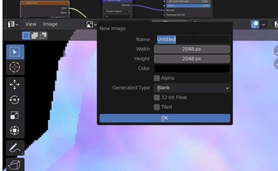Adjust the Alpha slider in shader node
Viewport: 278px width, 171px height.
[x=188, y=6]
